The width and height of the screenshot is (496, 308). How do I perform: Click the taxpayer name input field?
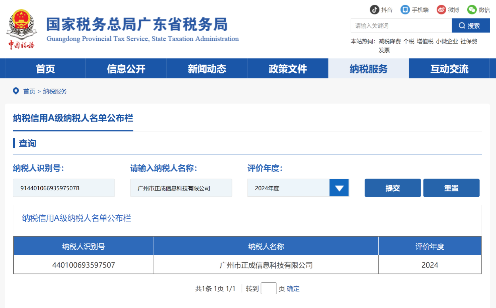click(x=181, y=188)
